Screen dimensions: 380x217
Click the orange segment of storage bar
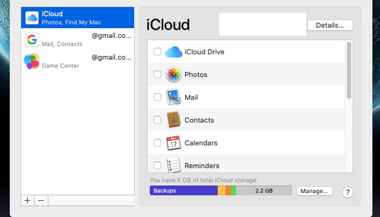[228, 190]
